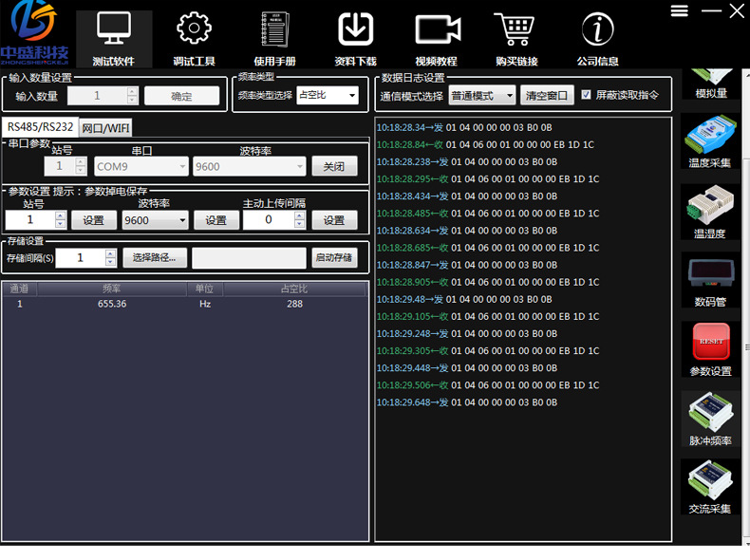The image size is (750, 560).
Task: Select the Hz unit cell
Action: pyautogui.click(x=205, y=304)
